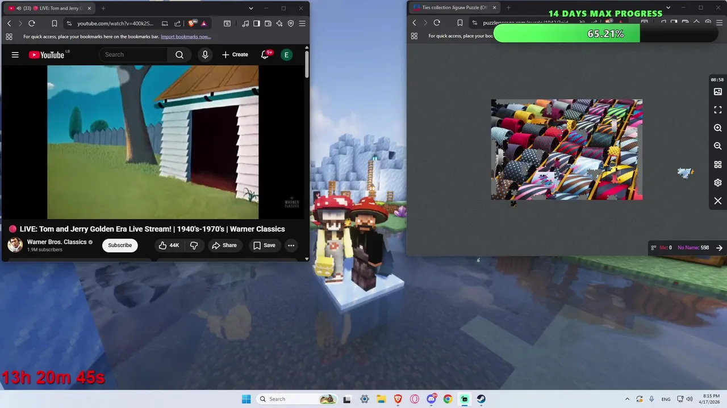727x408 pixels.
Task: Toggle the browser sidebar panel
Action: tap(257, 23)
